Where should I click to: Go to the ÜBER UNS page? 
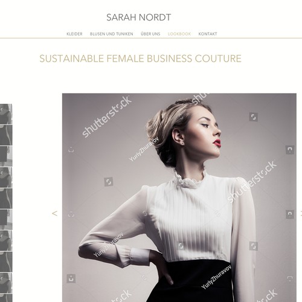tap(150, 34)
